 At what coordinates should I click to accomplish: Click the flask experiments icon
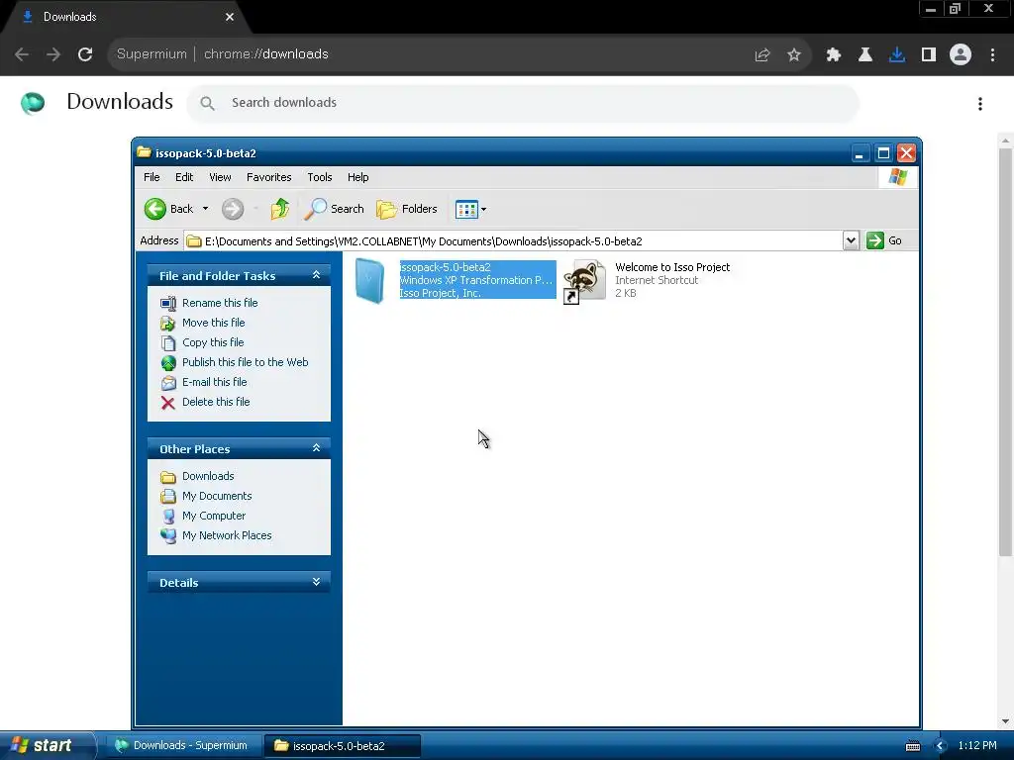point(865,55)
